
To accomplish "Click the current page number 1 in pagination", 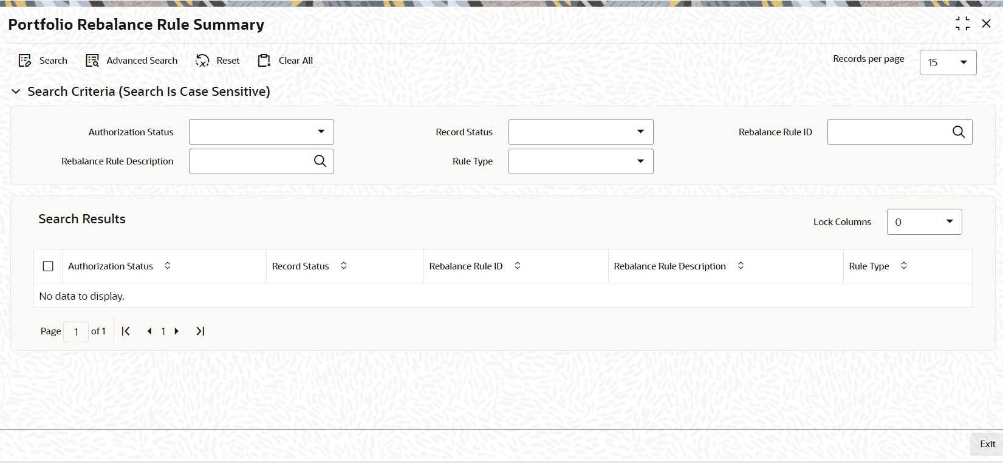I will [163, 331].
